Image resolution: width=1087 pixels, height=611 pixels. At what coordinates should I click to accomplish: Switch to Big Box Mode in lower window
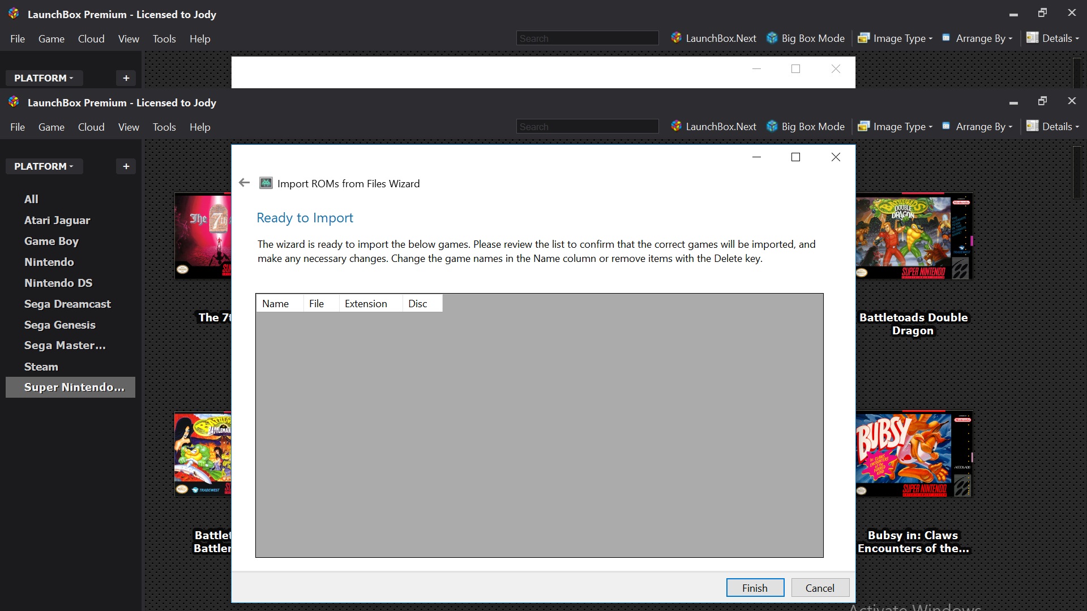click(x=806, y=127)
